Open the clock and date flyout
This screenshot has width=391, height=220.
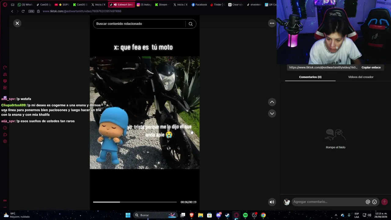(381, 215)
